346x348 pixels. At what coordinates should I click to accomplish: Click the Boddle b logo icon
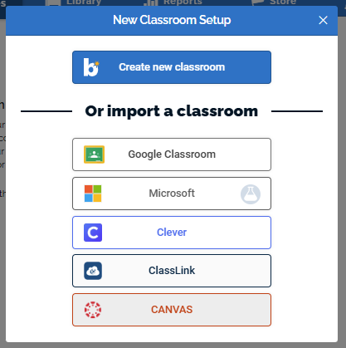pyautogui.click(x=91, y=67)
